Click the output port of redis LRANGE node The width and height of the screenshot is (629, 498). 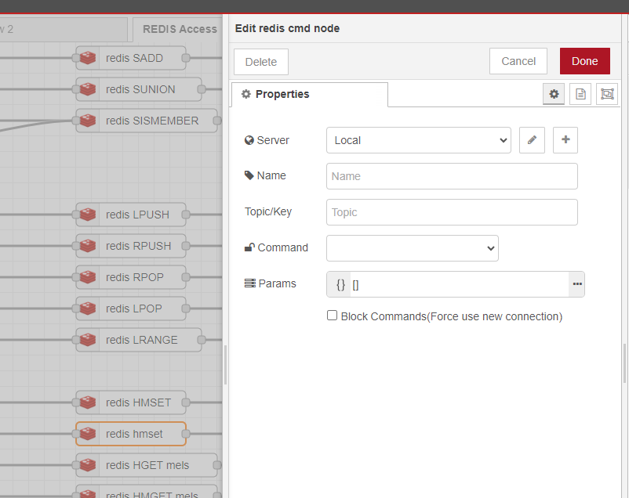[201, 340]
